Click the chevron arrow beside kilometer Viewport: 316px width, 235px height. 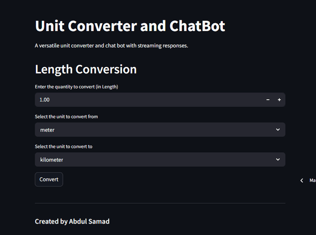click(x=278, y=159)
